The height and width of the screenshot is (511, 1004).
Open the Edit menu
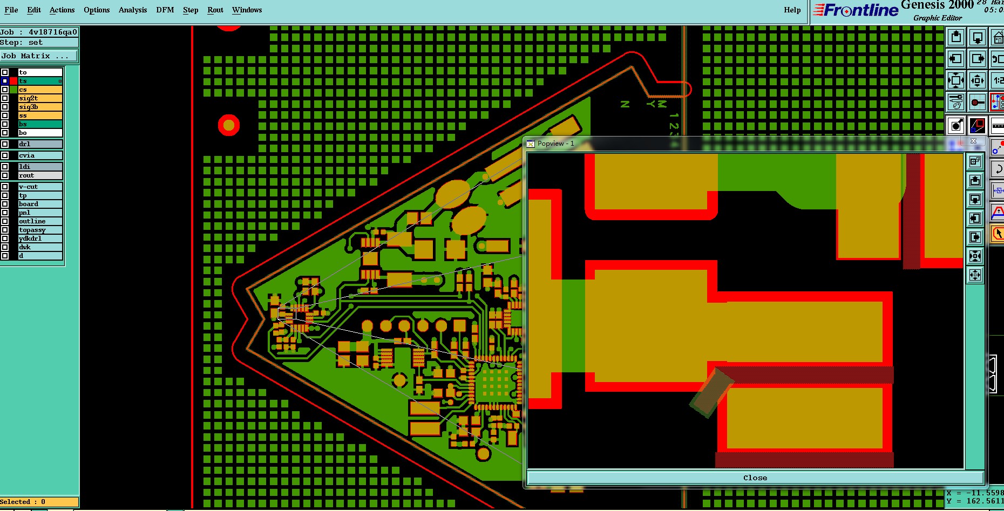[x=34, y=10]
